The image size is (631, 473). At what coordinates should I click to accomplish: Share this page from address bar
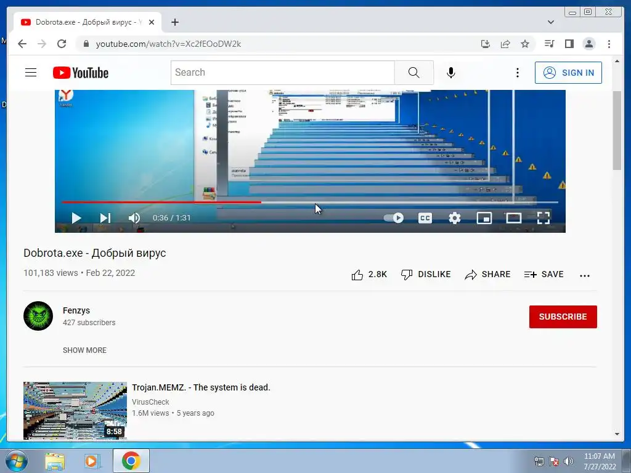coord(505,44)
